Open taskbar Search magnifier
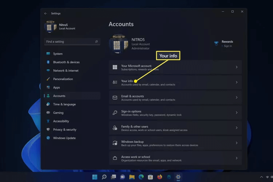The height and width of the screenshot is (182, 273). point(104,177)
